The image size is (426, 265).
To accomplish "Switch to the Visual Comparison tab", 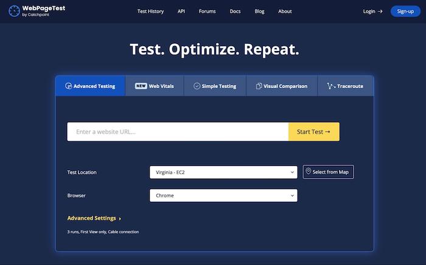I will [x=282, y=86].
